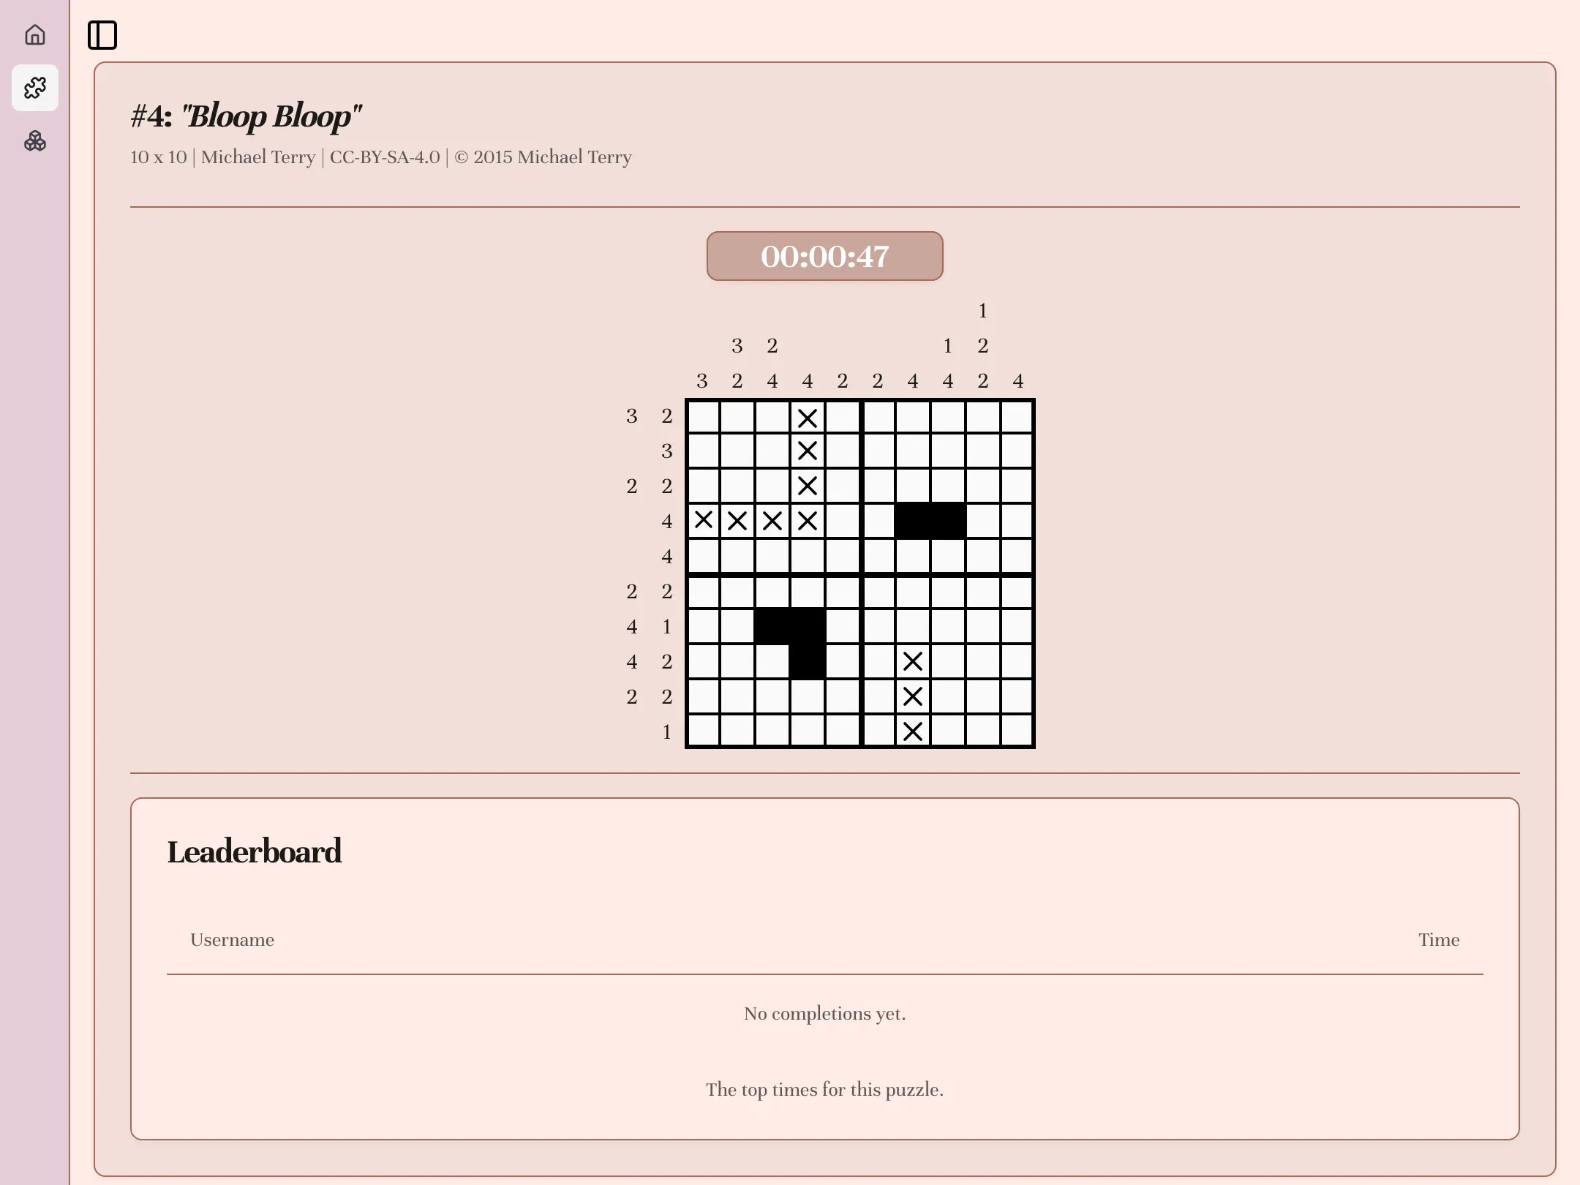The image size is (1580, 1185).
Task: Toggle the X in the ninth row
Action: [x=913, y=696]
